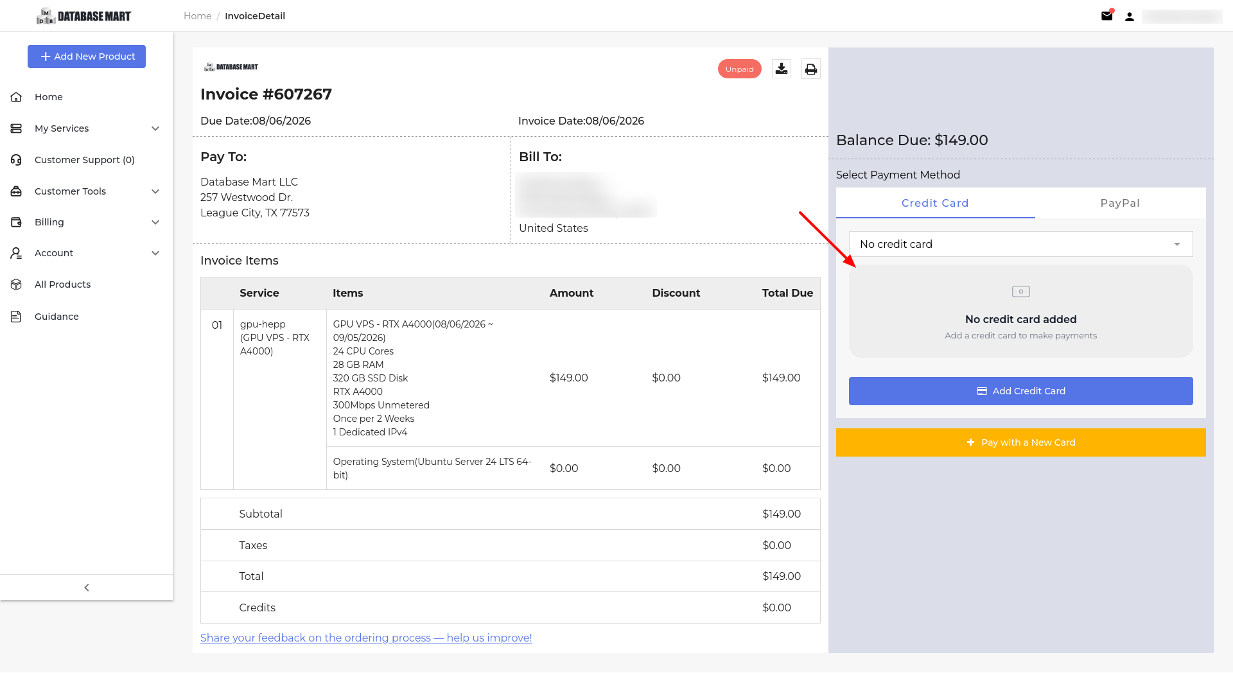1233x673 pixels.
Task: Open Customer Support (0) menu item
Action: click(85, 160)
